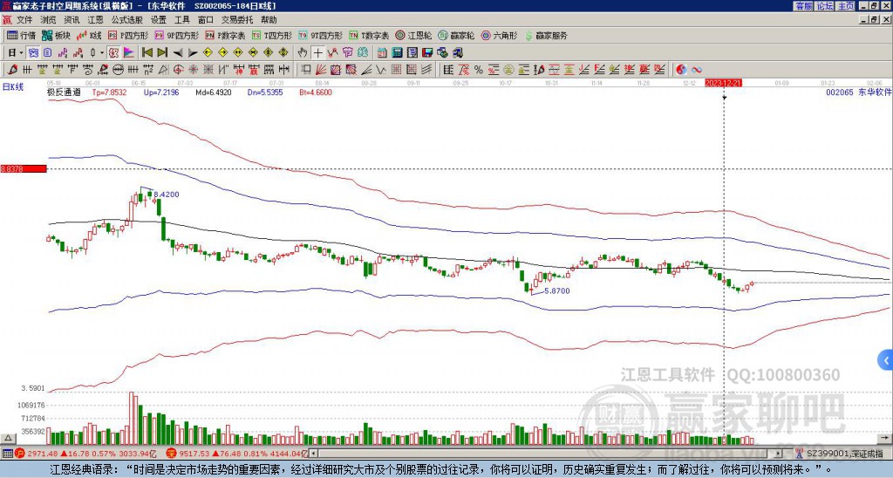Click the red 8.8378 price label
Viewport: 893px width, 478px height.
pos(23,168)
